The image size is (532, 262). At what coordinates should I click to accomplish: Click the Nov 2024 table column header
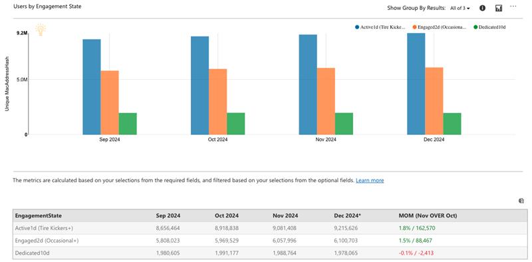[285, 215]
